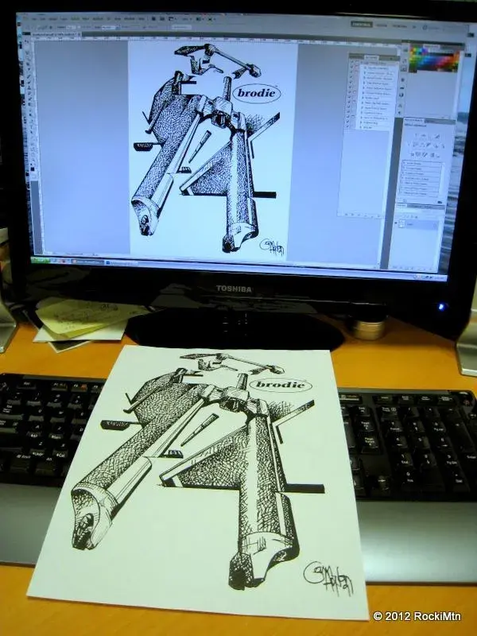Switch to the Design workspace

coord(382,25)
